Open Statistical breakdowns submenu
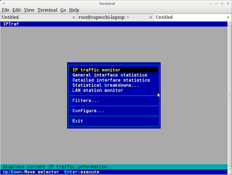 click(114, 85)
